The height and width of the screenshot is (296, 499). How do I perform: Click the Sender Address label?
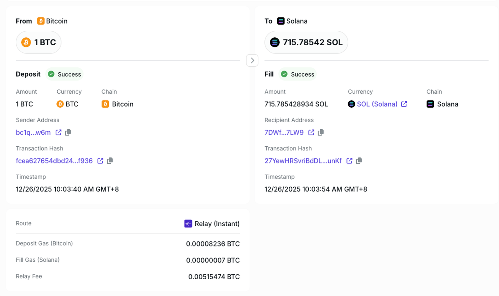pyautogui.click(x=38, y=120)
